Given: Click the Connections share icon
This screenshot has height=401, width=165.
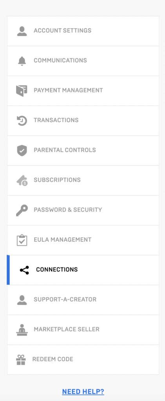Looking at the screenshot, I should pos(24,270).
